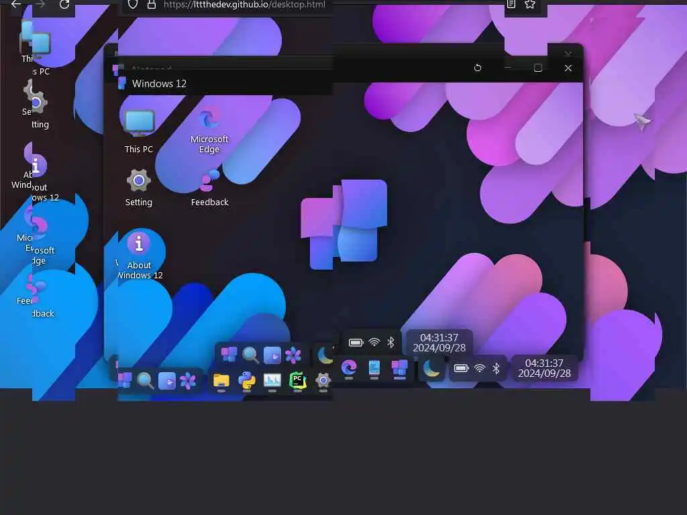Open the monitor chart app on outer taskbar
This screenshot has width=687, height=515.
coord(272,381)
